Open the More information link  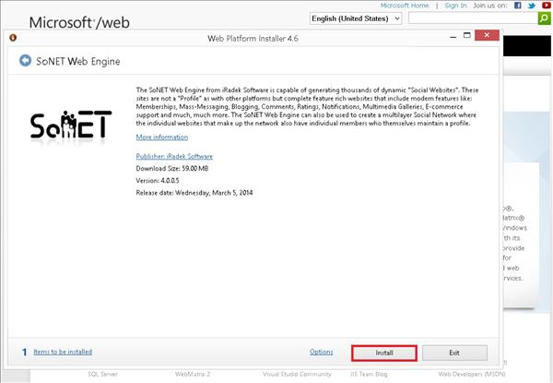pos(162,137)
